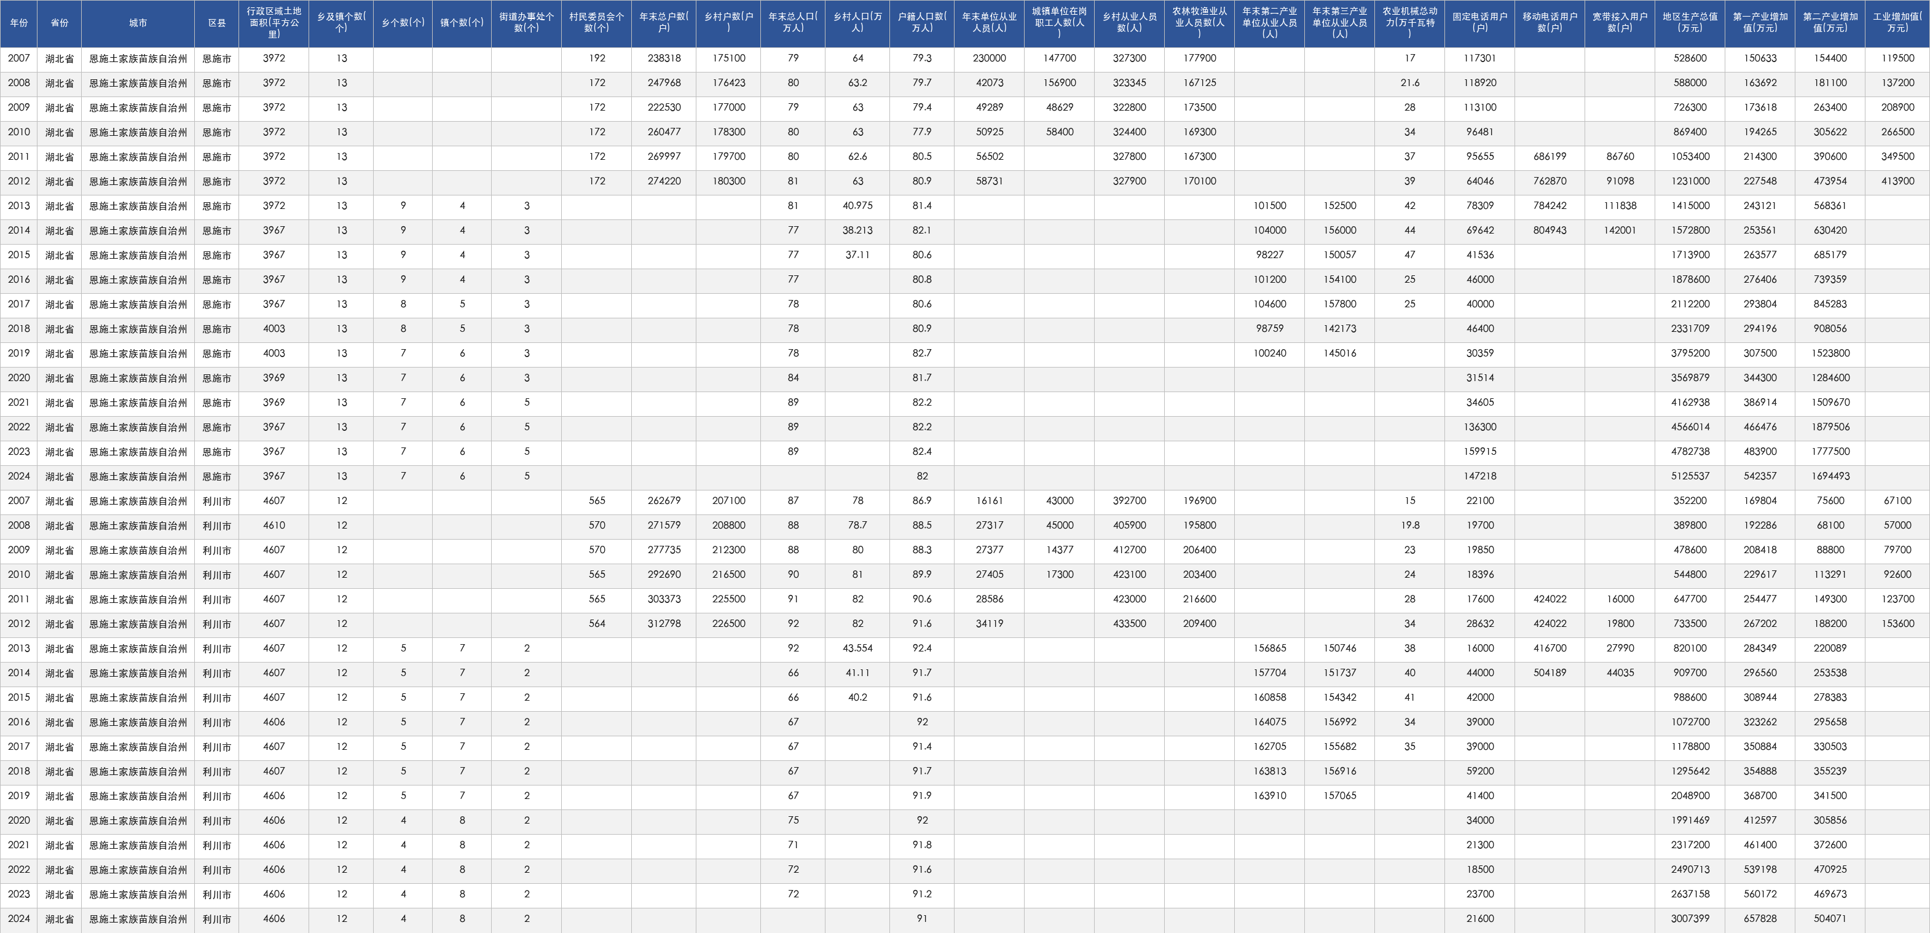Image resolution: width=1930 pixels, height=933 pixels.
Task: Select GDP cell 528600 in first row
Action: pyautogui.click(x=1690, y=58)
